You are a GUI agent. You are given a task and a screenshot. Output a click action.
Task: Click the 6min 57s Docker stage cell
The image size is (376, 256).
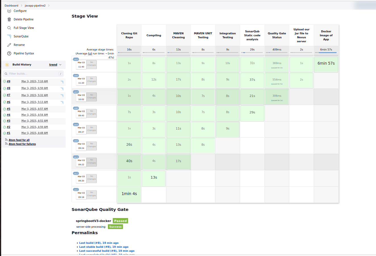click(326, 64)
